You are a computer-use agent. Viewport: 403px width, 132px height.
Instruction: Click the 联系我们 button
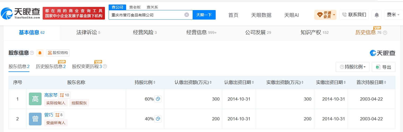pyautogui.click(x=354, y=15)
